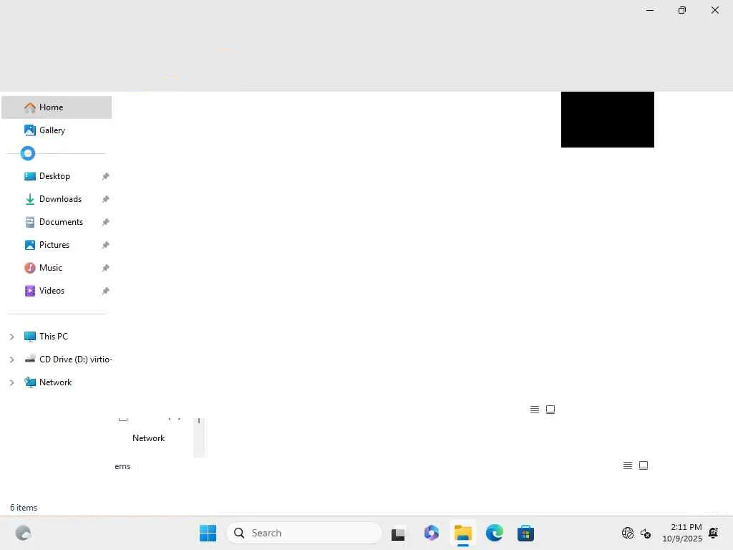Click the Desktop folder icon
Viewport: 733px width, 550px height.
pos(30,176)
